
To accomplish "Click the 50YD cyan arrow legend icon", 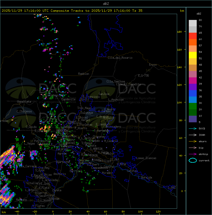I will [193, 128].
